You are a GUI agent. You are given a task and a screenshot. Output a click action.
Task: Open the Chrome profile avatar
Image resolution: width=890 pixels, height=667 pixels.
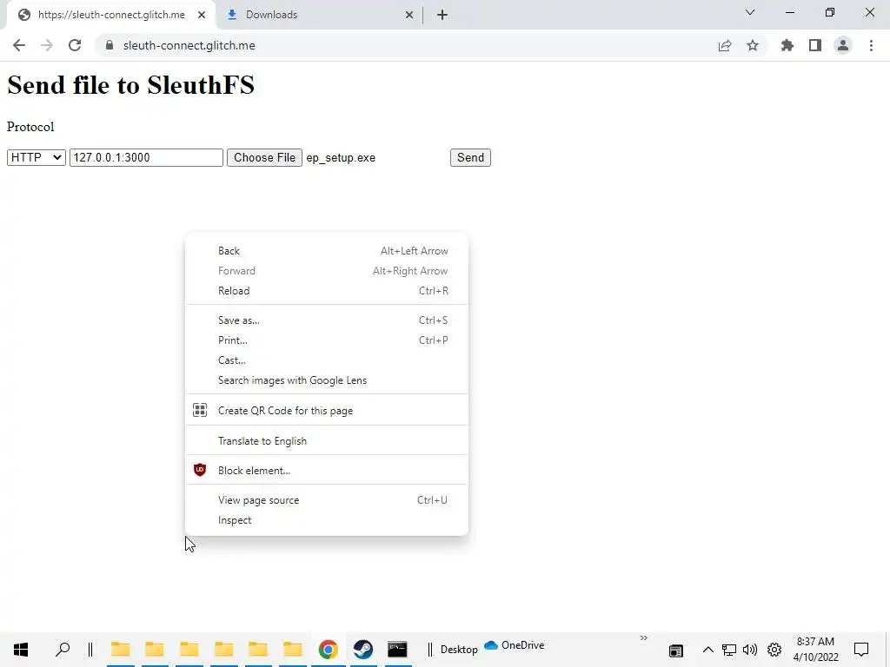click(x=843, y=45)
